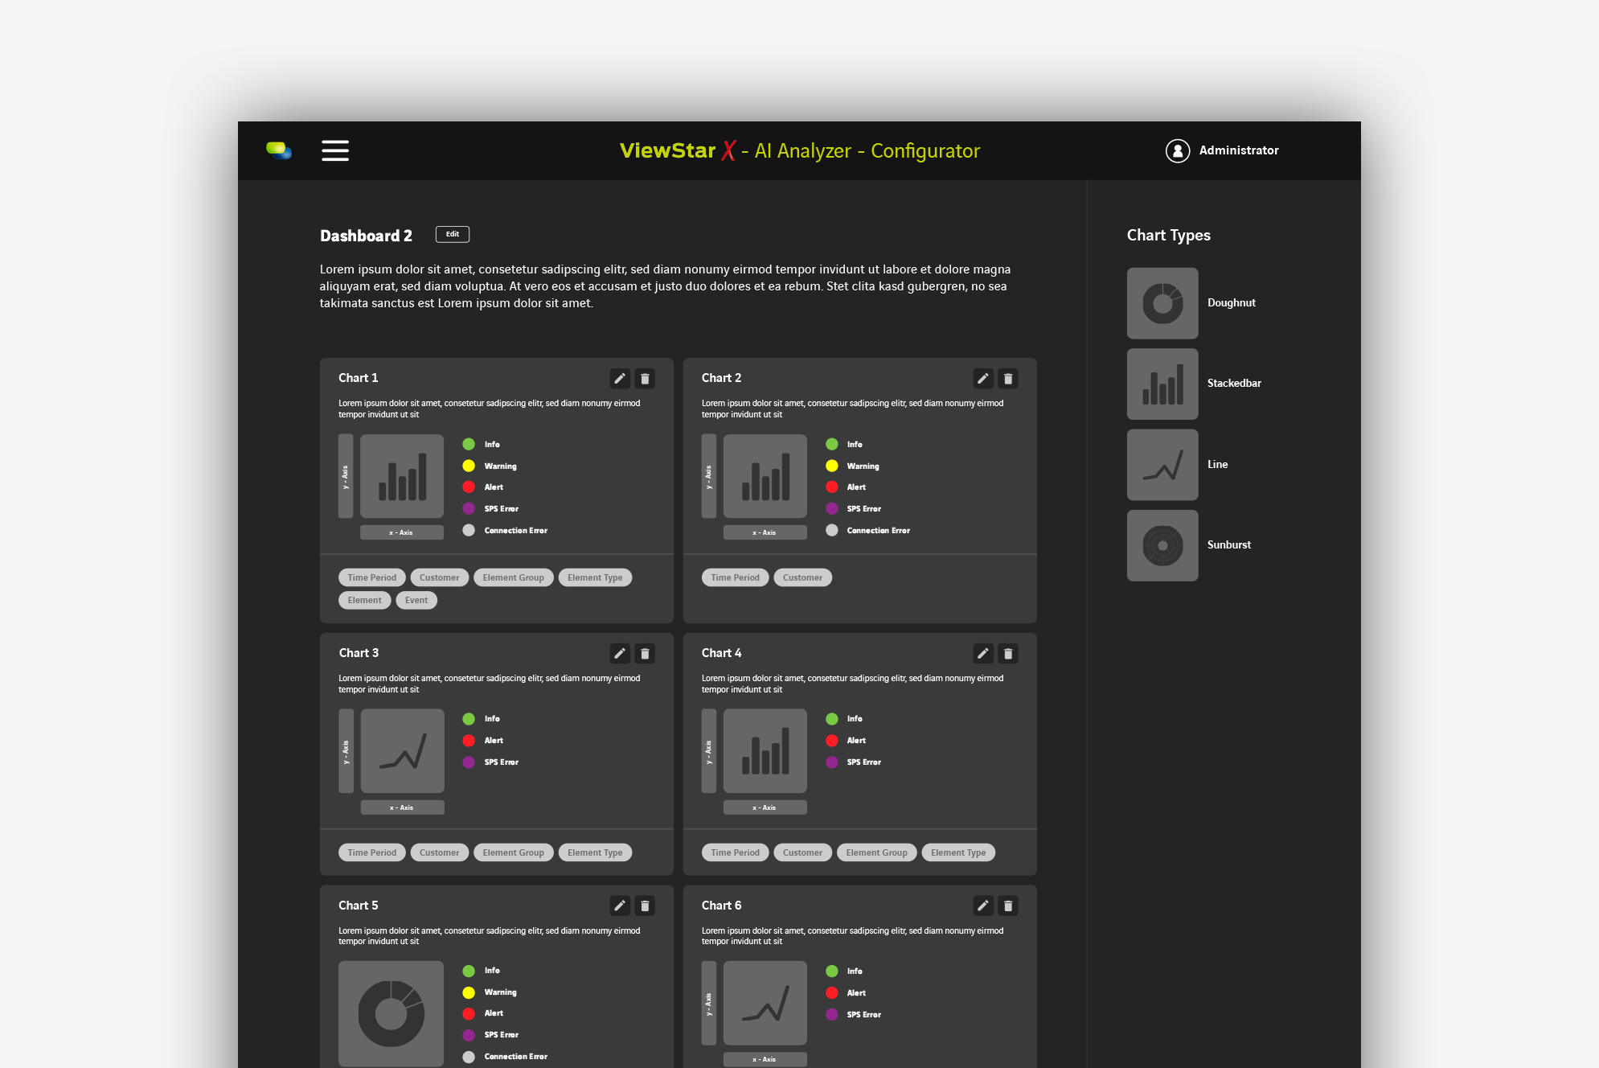Click Chart 2 bar chart thumbnail
1599x1068 pixels.
[x=765, y=476]
